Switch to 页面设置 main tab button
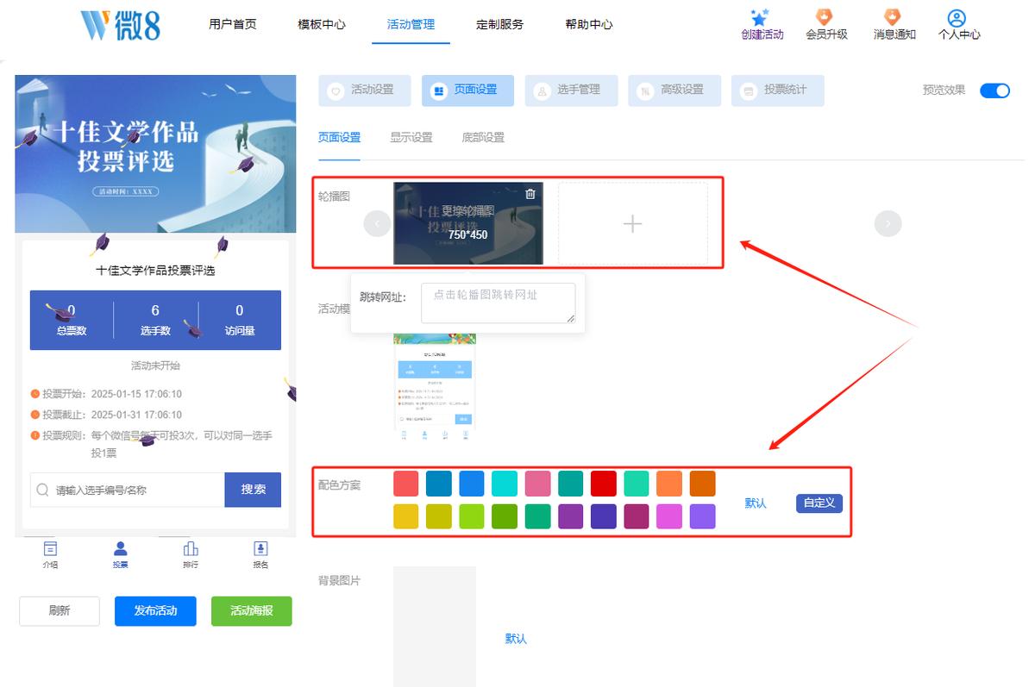 (467, 91)
